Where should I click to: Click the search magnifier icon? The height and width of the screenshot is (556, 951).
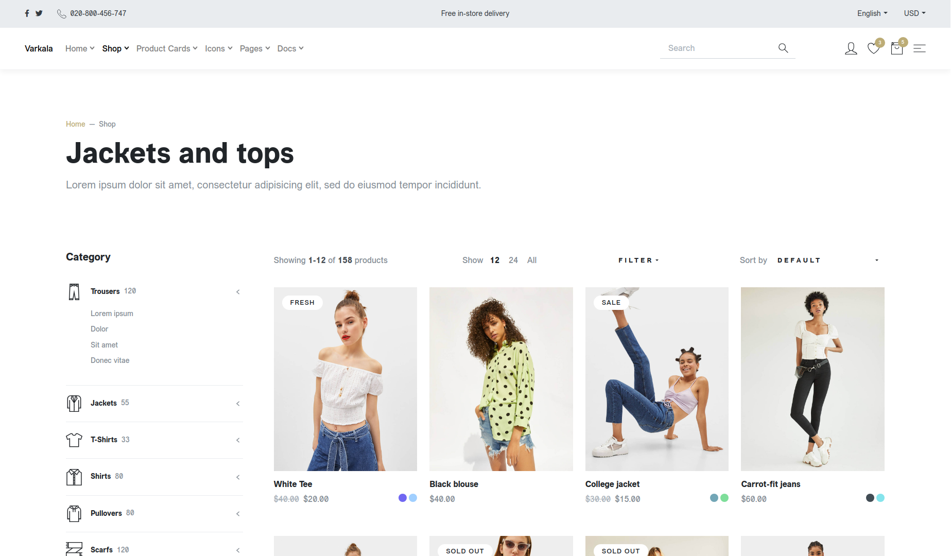click(783, 48)
